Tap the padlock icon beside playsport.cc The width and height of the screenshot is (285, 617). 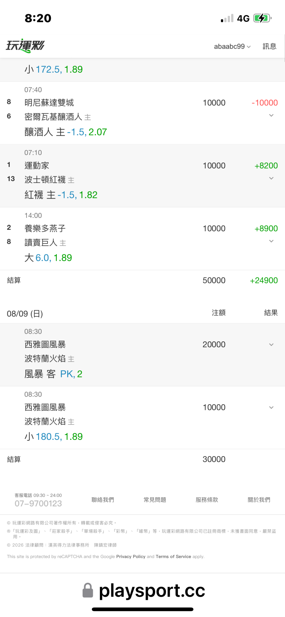click(88, 590)
